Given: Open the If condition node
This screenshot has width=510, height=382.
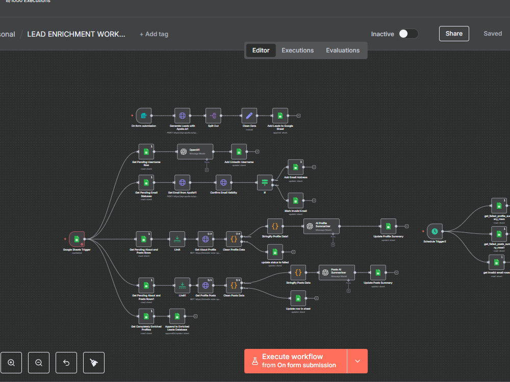Looking at the screenshot, I should click(265, 182).
